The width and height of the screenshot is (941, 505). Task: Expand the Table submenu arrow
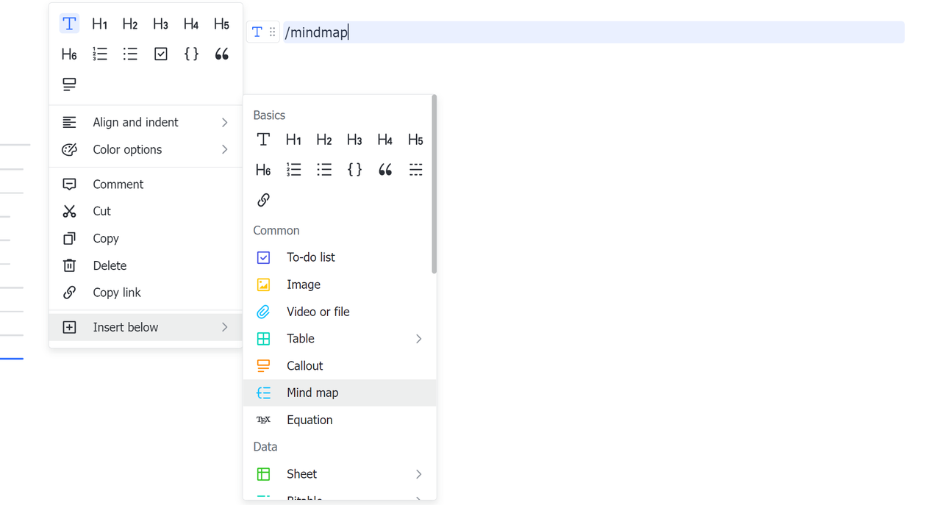point(418,339)
